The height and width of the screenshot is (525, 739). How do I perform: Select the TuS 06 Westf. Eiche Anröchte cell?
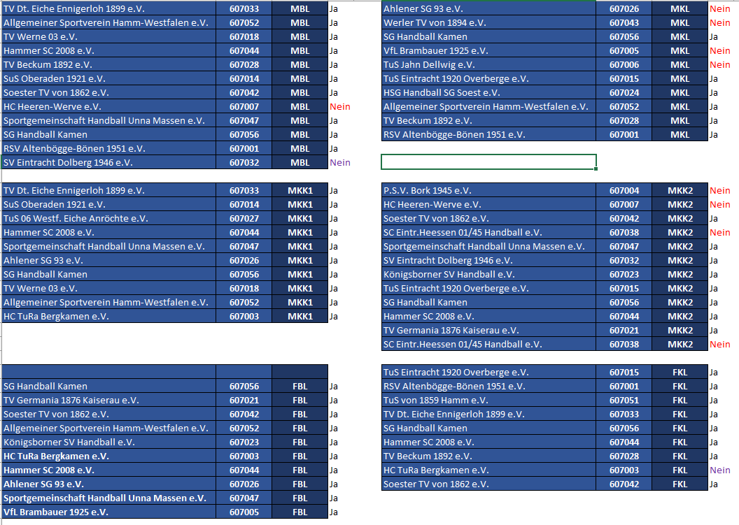pos(76,219)
